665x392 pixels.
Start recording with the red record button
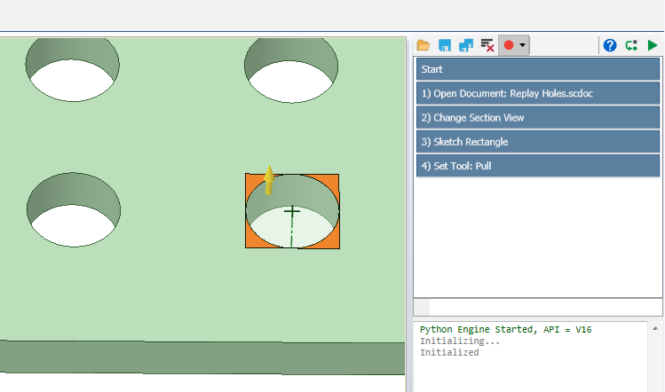tap(509, 45)
